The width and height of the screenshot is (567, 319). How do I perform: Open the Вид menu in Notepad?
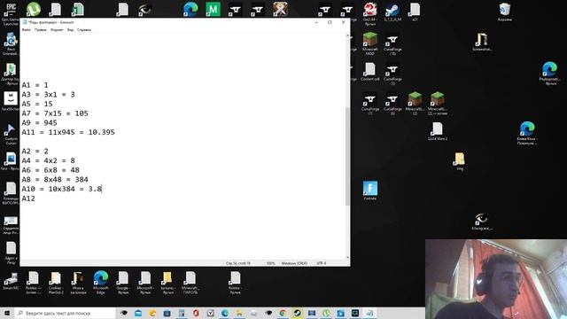click(x=70, y=30)
